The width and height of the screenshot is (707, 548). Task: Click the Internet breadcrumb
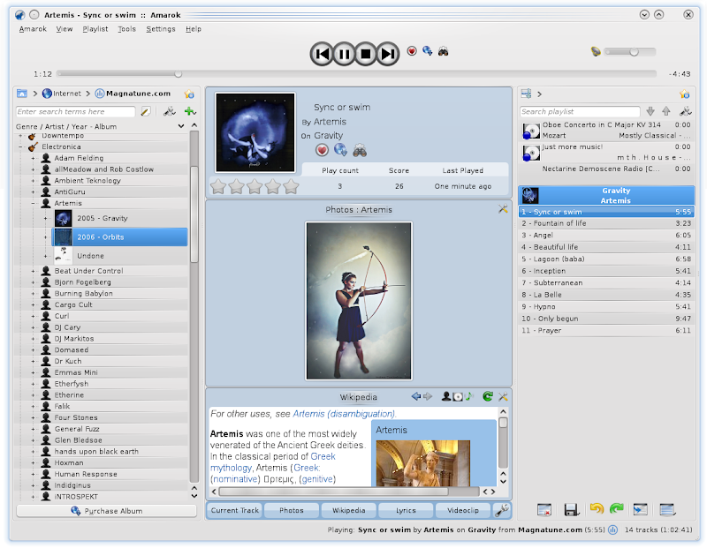(x=62, y=94)
